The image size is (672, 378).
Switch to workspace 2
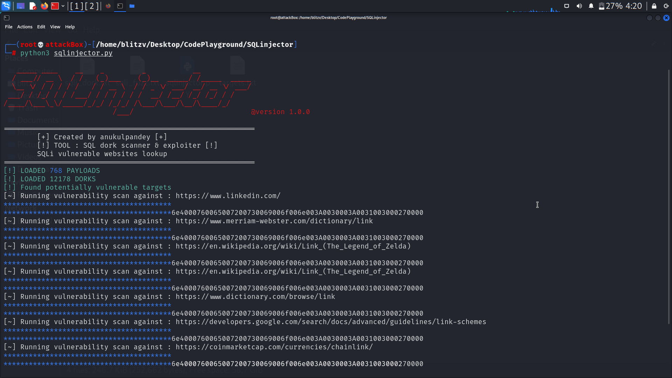(92, 6)
